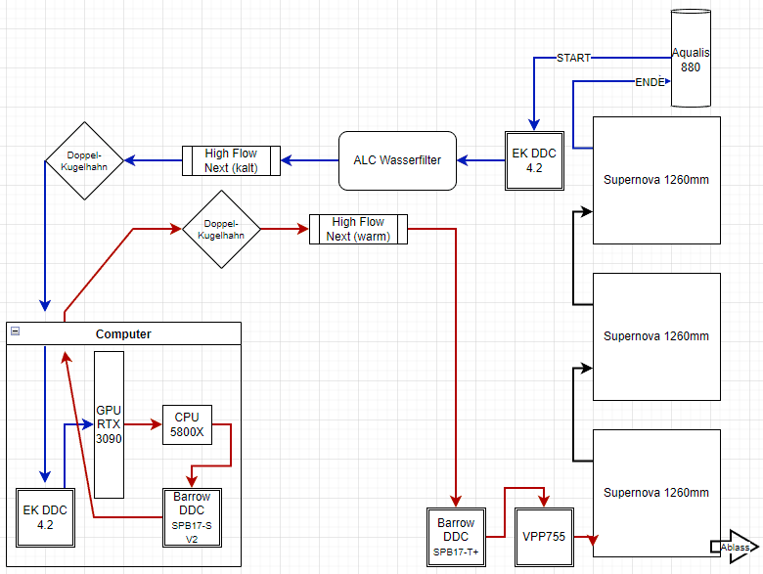
Task: Select the ALC Wasserfilter shape
Action: click(x=397, y=160)
